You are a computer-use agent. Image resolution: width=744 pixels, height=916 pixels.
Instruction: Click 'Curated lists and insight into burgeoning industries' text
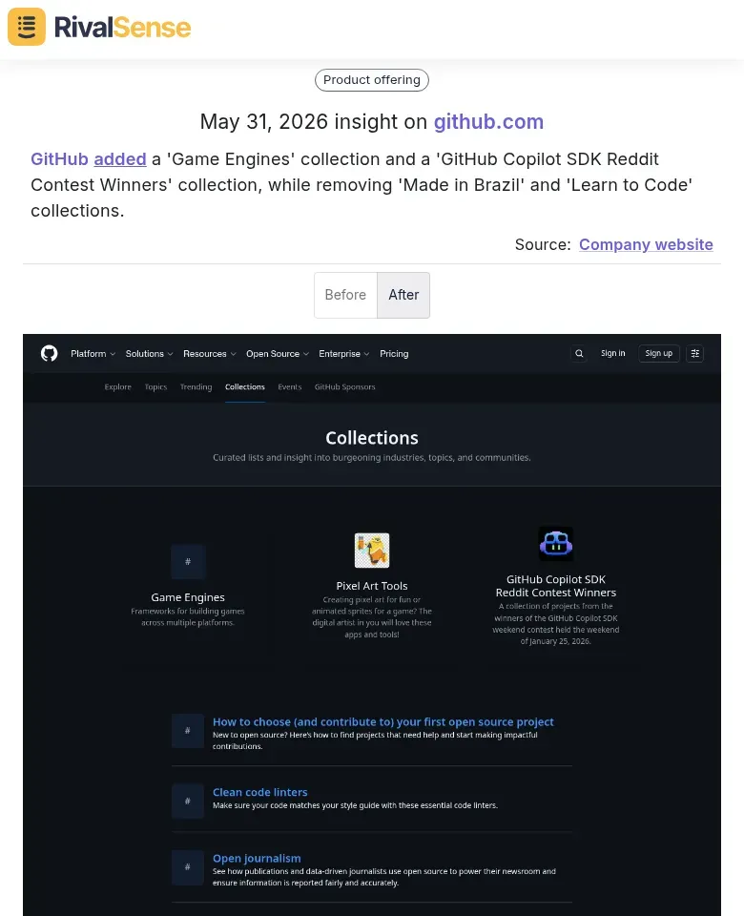[x=372, y=457]
